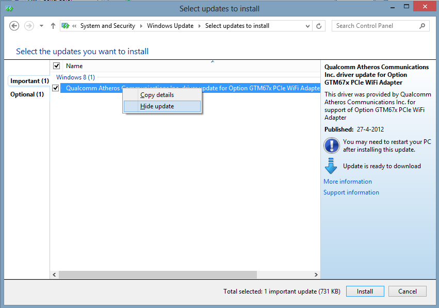Click the Total selected summary text
This screenshot has height=308, width=439.
(x=282, y=291)
